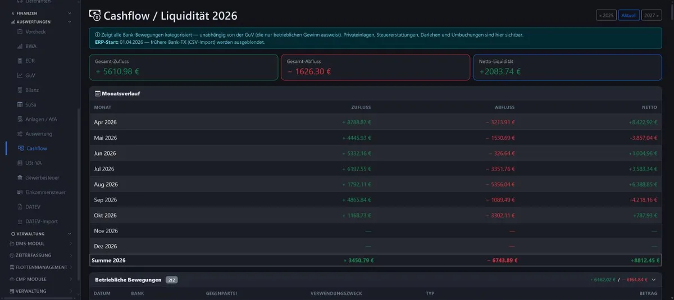This screenshot has height=300, width=674.
Task: Select the Summe 2026 total row
Action: (x=375, y=260)
